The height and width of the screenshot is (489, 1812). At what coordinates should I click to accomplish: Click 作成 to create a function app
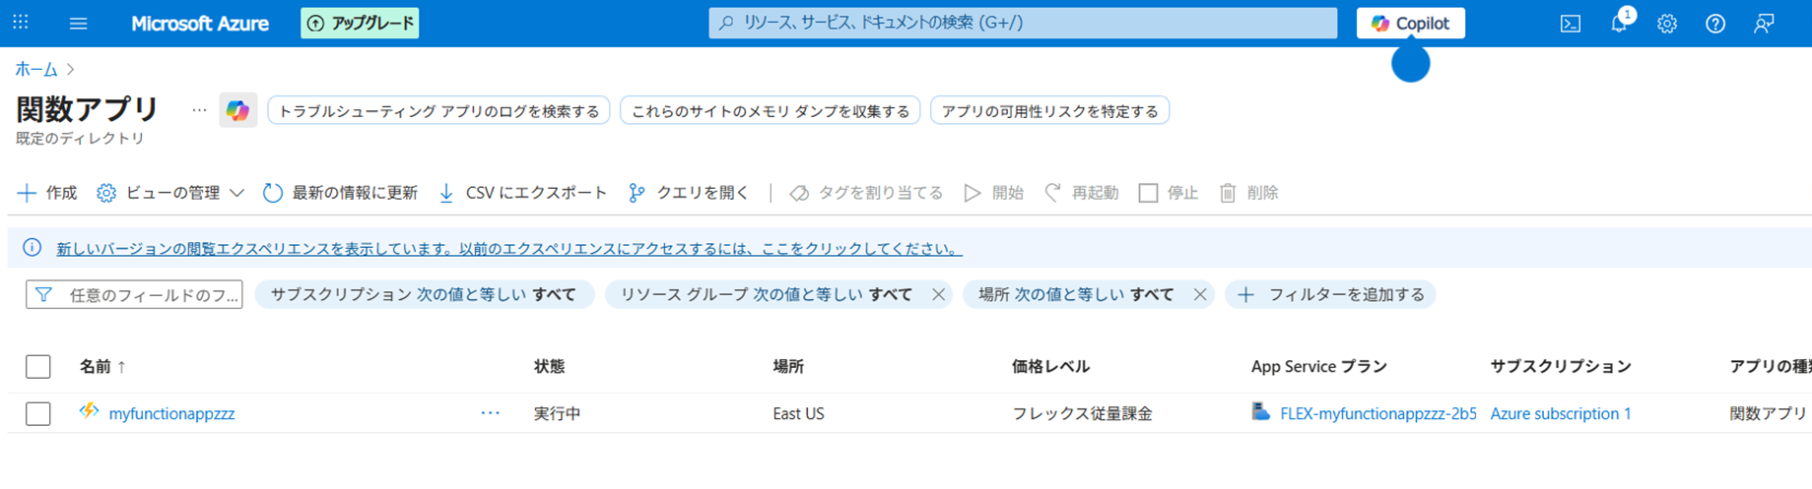click(x=47, y=193)
